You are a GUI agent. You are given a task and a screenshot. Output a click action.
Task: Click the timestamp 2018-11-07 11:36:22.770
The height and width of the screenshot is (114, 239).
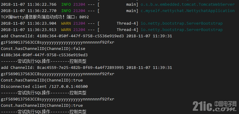click(x=29, y=11)
